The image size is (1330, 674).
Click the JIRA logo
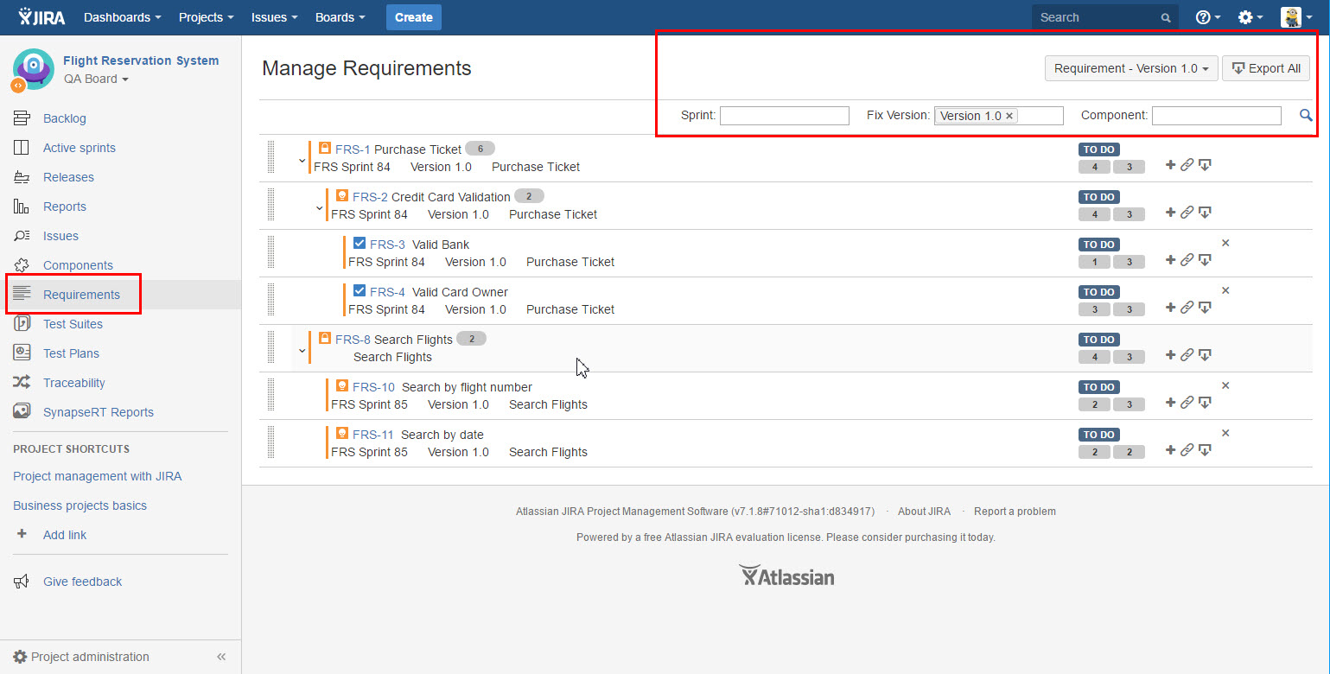click(41, 16)
